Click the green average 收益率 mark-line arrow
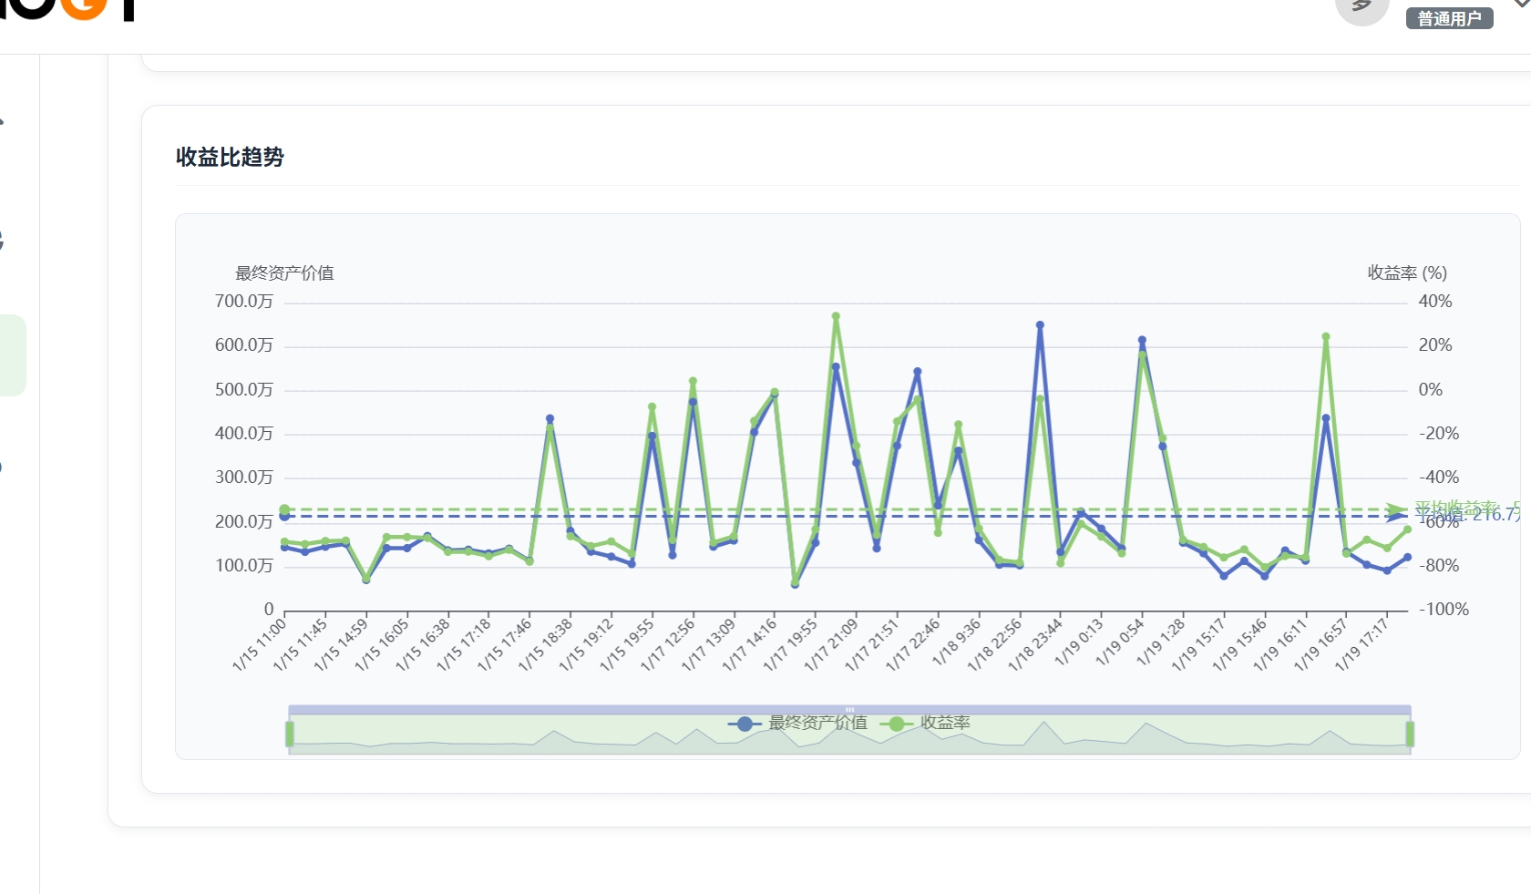Screen dimensions: 1531x894 [x=1397, y=509]
